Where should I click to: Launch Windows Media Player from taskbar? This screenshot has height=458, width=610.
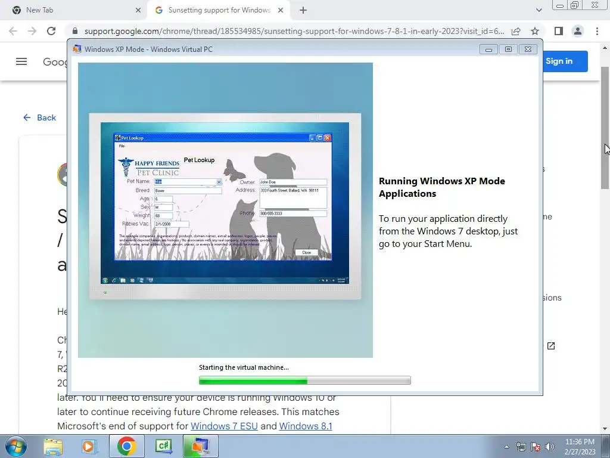coord(89,446)
